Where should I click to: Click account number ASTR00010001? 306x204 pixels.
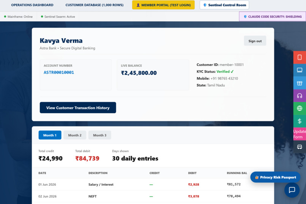click(x=59, y=73)
